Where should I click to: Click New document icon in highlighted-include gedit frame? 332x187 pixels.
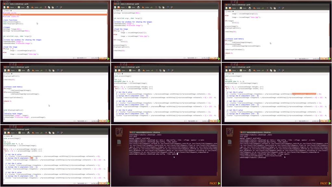5,7
